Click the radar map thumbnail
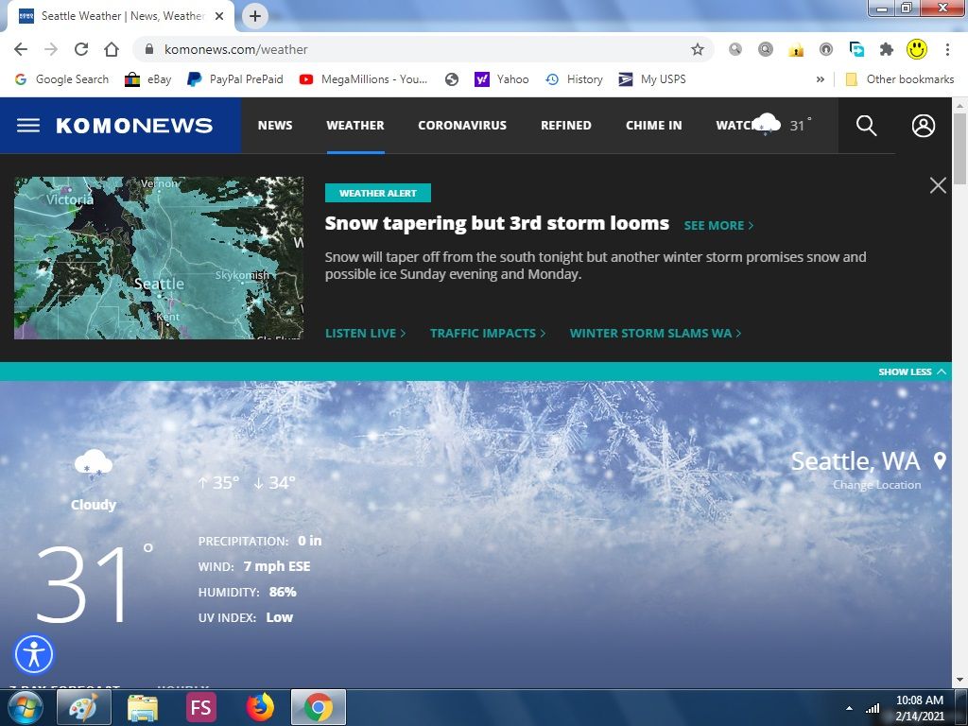This screenshot has width=968, height=726. tap(159, 258)
